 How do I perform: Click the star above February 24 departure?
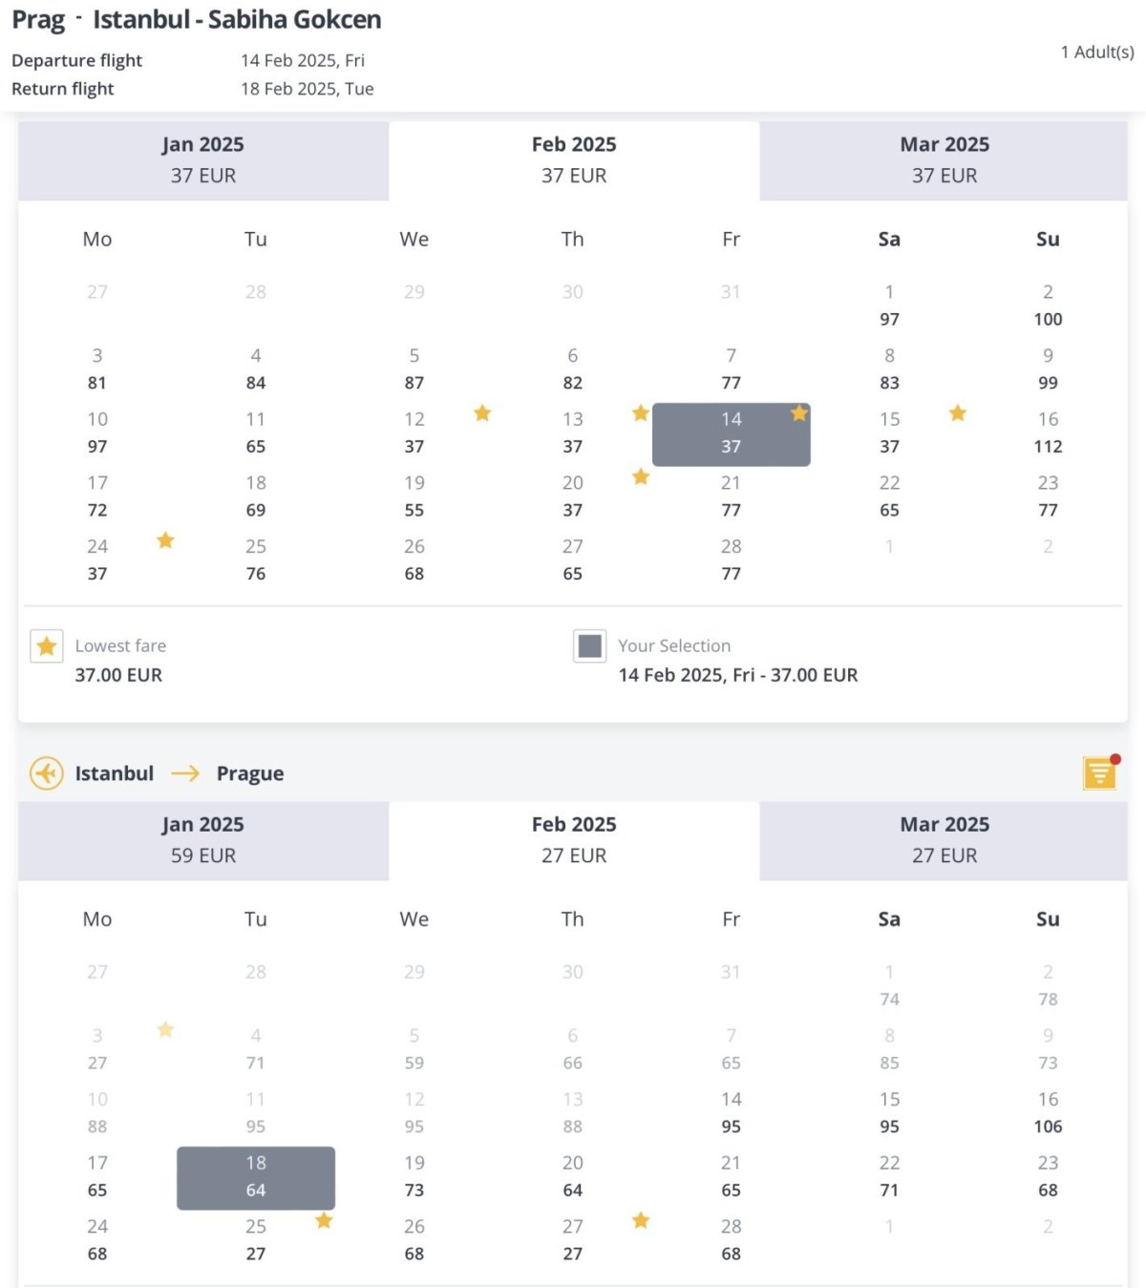point(165,540)
